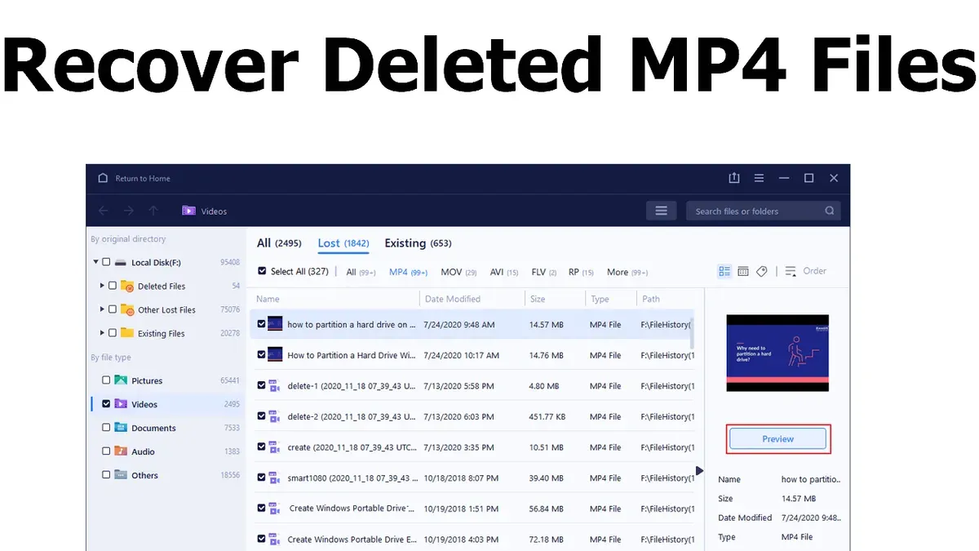Check the Documents checkbox
This screenshot has width=979, height=551.
106,428
